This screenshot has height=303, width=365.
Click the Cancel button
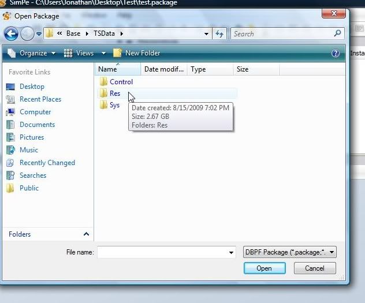tap(315, 268)
